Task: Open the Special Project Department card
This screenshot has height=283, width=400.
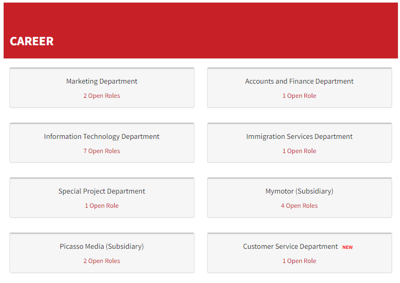Action: [x=102, y=197]
